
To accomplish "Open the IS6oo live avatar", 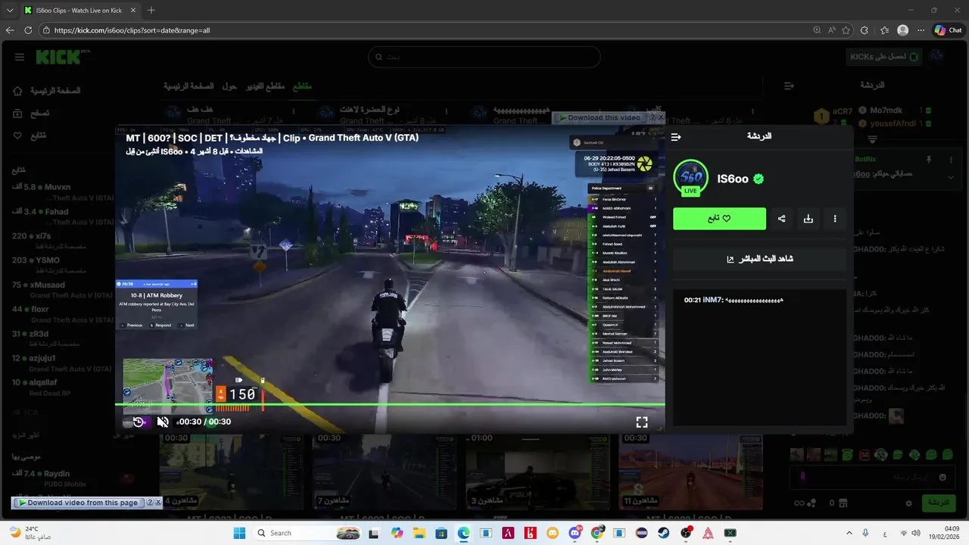I will (690, 179).
